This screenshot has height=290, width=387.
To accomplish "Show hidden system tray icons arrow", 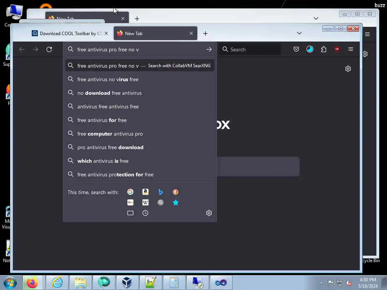I will tap(321, 283).
